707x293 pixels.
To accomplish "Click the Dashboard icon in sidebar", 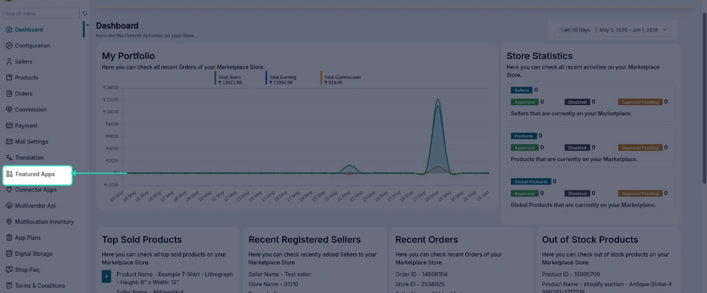I will coord(9,29).
